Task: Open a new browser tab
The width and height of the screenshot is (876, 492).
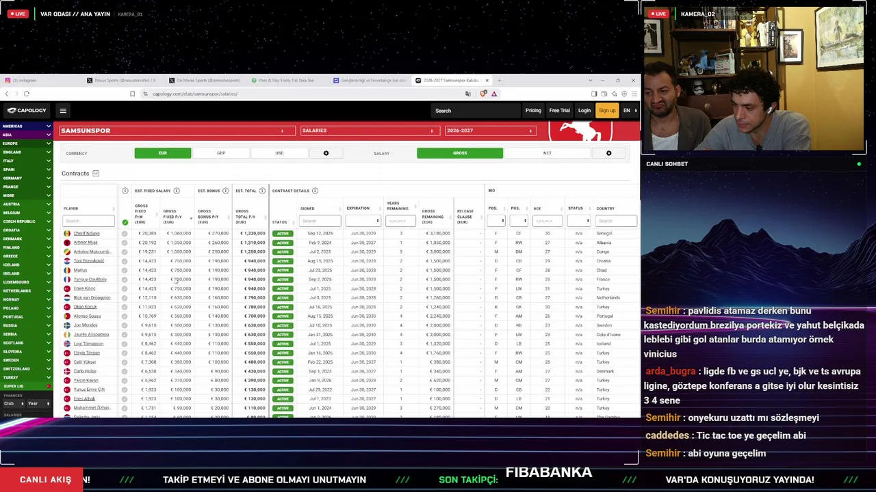Action: 499,81
